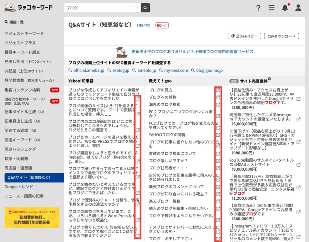
Task: Click the 60 HIT badge
Action: tap(162, 25)
